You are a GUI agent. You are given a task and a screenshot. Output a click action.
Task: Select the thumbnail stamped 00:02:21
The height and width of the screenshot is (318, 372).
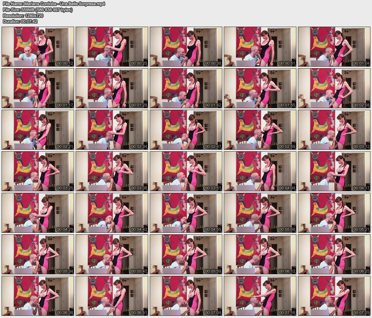coord(38,130)
